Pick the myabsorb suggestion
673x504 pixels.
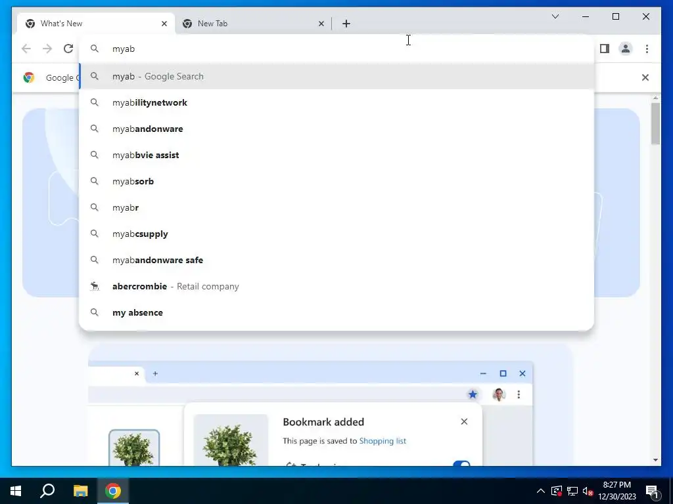pyautogui.click(x=337, y=181)
